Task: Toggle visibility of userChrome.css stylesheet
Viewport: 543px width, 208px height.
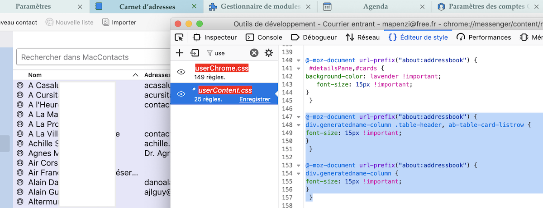Action: tap(181, 72)
